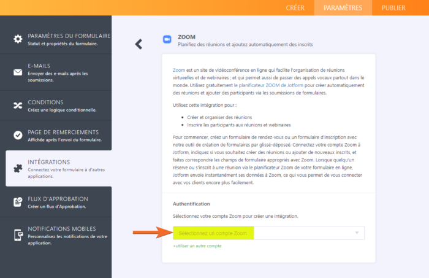Screen dimensions: 429x278
Task: Click the envelope icon for E-mails
Action: 18,72
